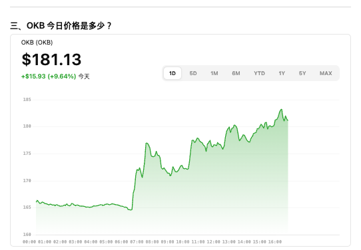Show MAX price history
Screen dimensions: 361x250
coord(326,73)
